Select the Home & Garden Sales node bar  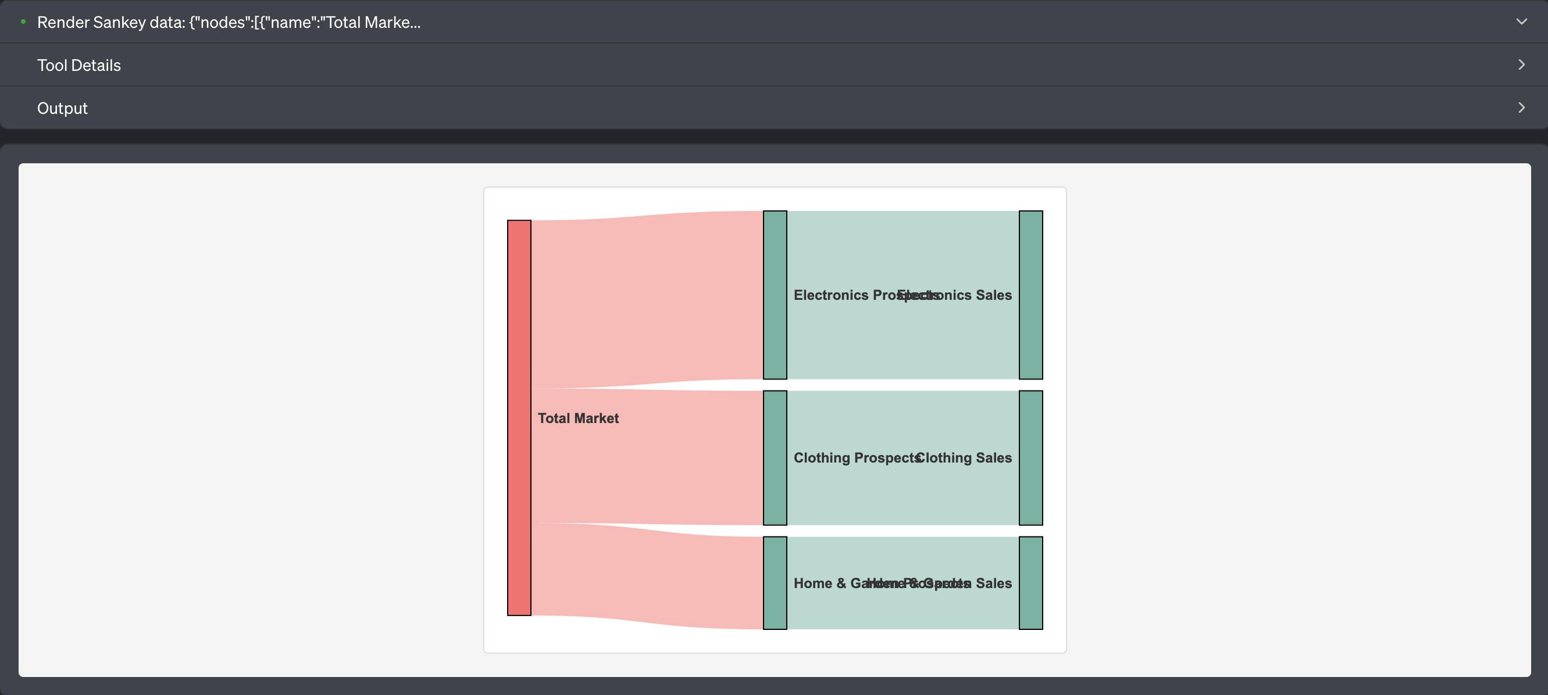(x=1031, y=583)
